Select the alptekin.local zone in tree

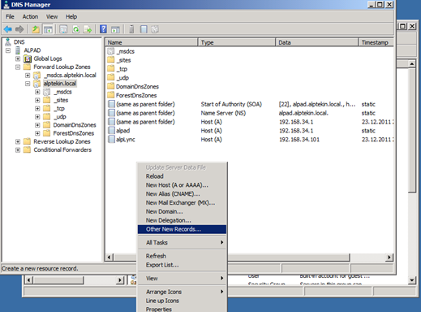(x=60, y=84)
